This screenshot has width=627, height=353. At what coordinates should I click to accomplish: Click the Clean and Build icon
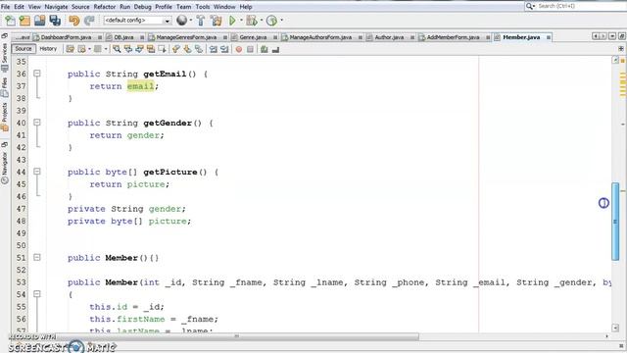point(216,21)
